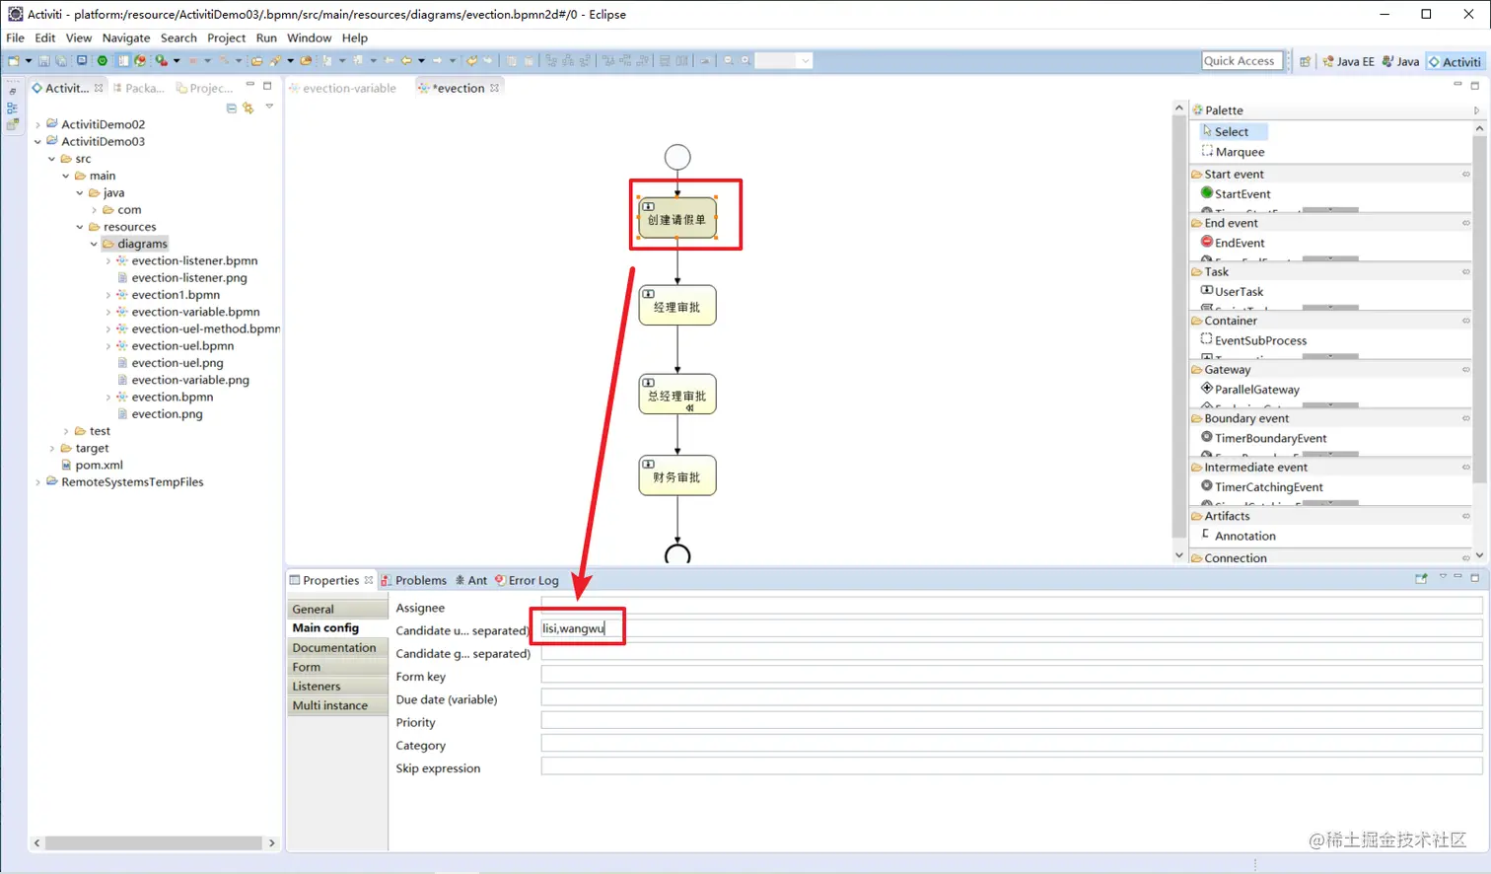Click the start event circle in diagram
Image resolution: width=1491 pixels, height=874 pixels.
(x=677, y=157)
